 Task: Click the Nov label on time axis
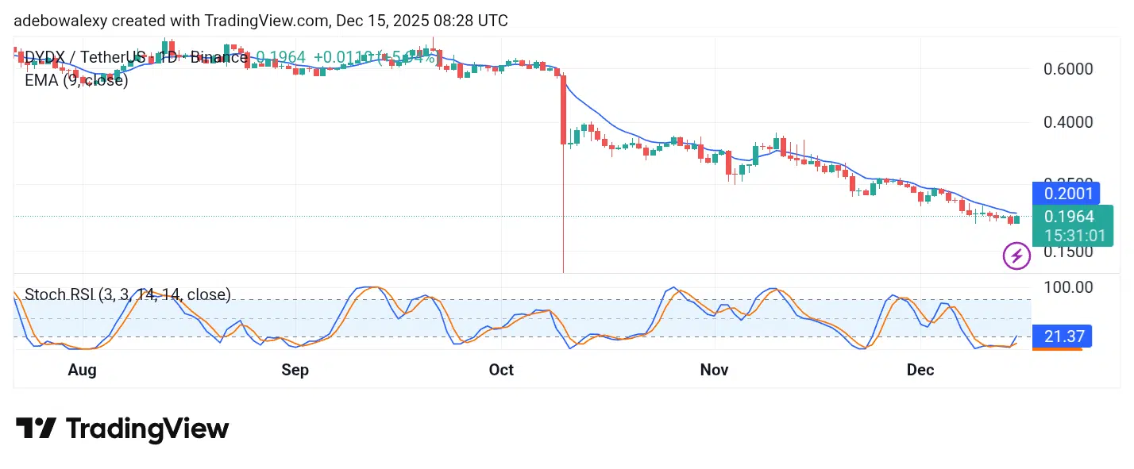(x=715, y=370)
